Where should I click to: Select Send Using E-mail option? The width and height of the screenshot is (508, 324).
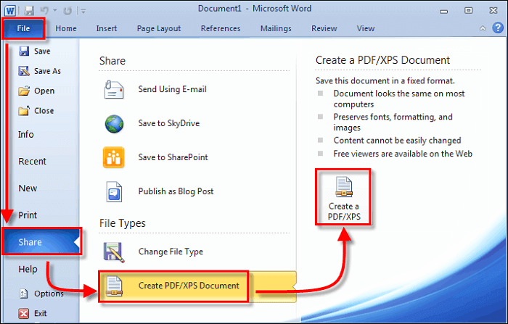click(171, 91)
